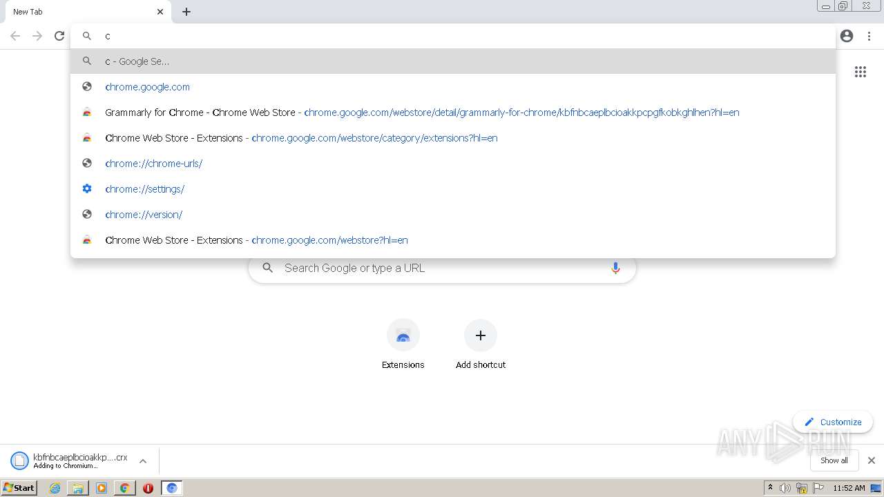Open the network tray icon
The image size is (884, 497).
point(802,488)
